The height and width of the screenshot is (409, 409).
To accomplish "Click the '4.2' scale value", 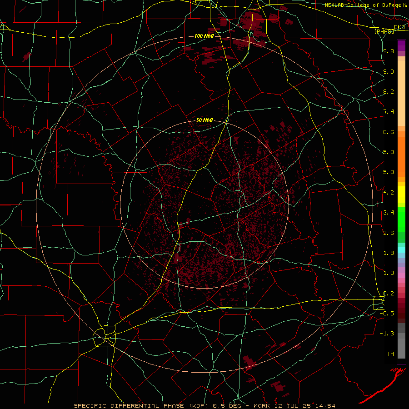I will click(x=389, y=193).
